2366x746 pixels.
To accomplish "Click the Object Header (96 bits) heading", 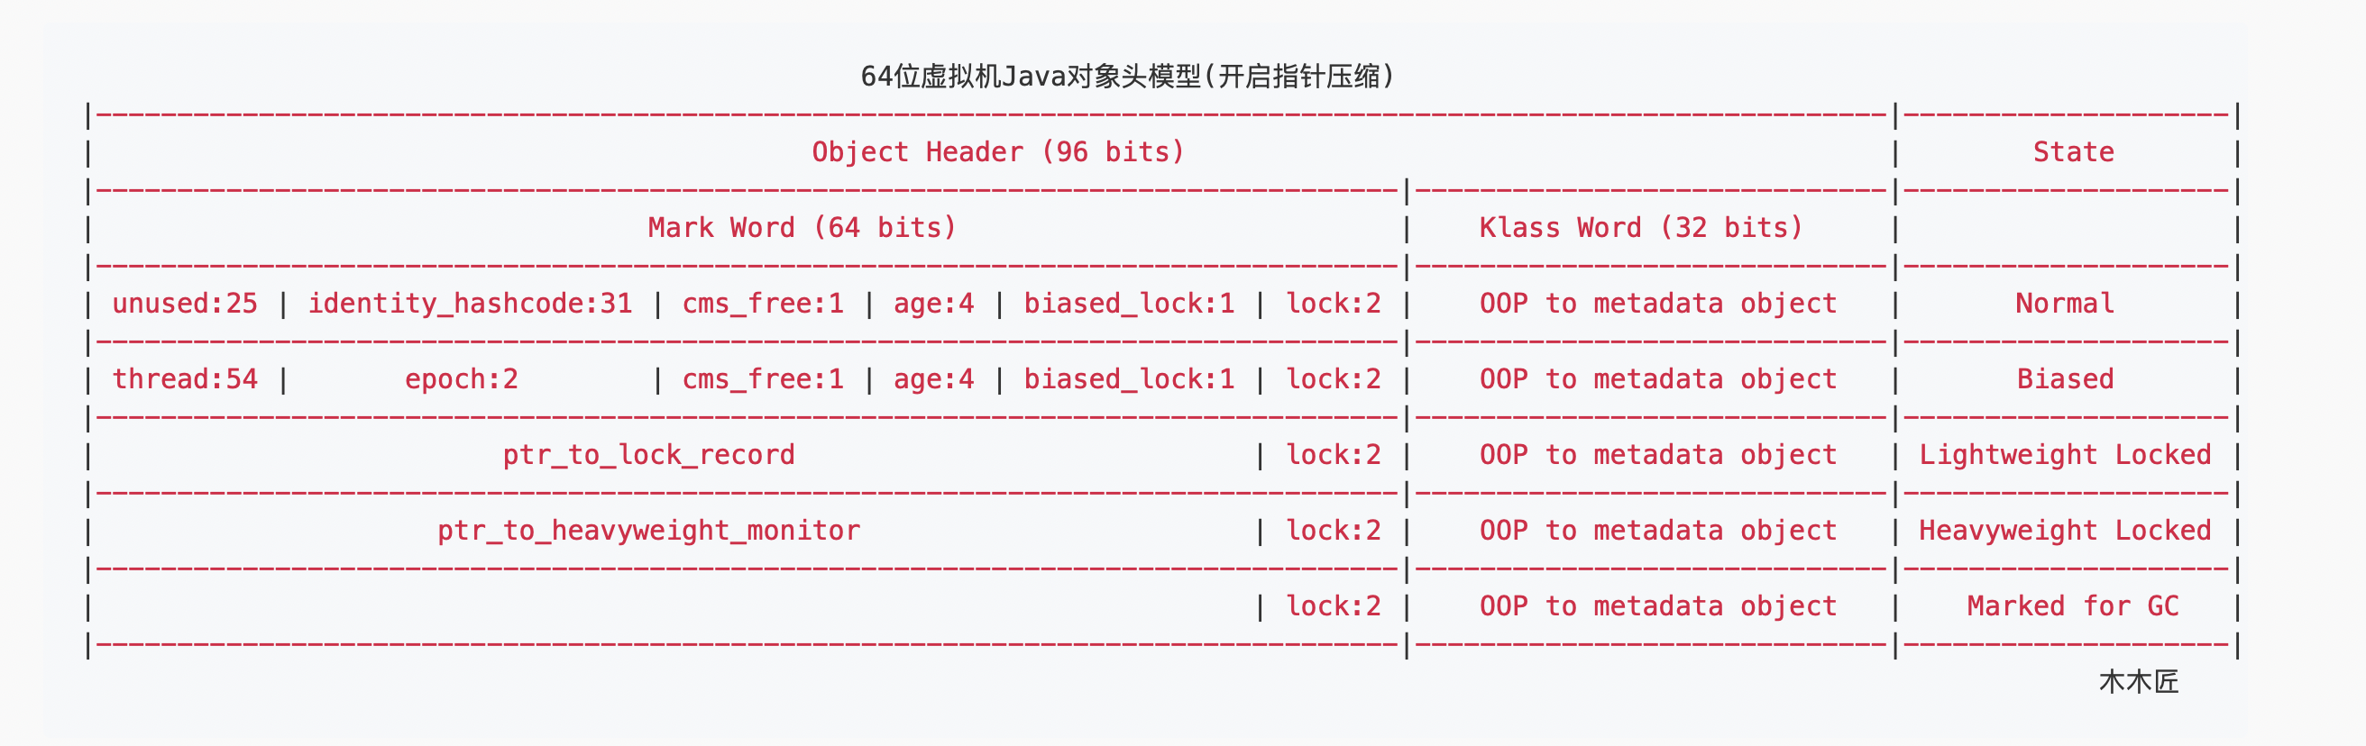I will pyautogui.click(x=997, y=152).
